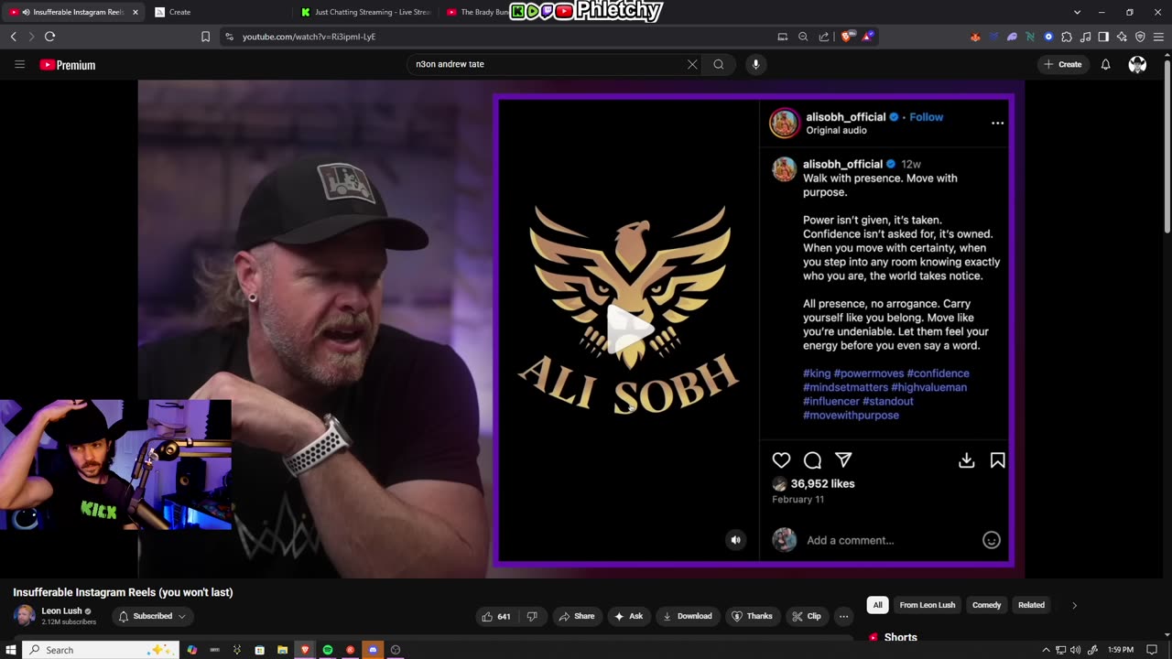
Task: Open the YouTube account avatar menu
Action: coord(1137,64)
